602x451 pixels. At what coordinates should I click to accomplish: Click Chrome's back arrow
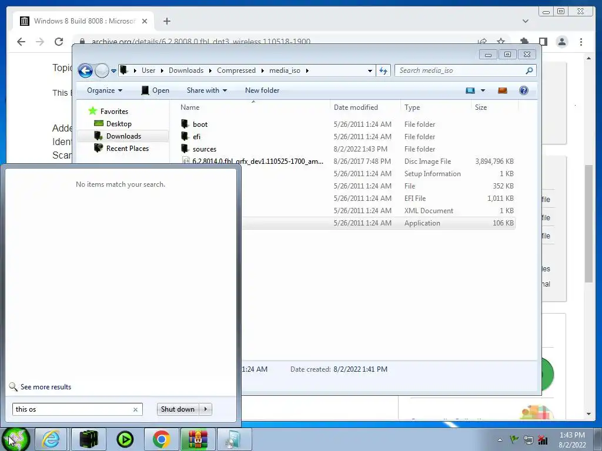pyautogui.click(x=21, y=42)
